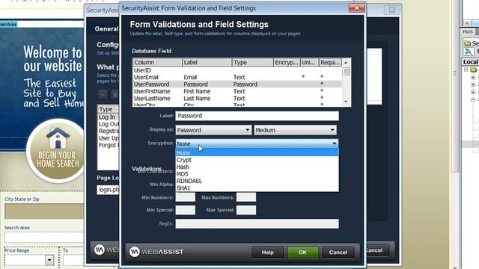Open the Price Range dropdown on webpage
Screen dimensions: 479x269
pos(49,260)
